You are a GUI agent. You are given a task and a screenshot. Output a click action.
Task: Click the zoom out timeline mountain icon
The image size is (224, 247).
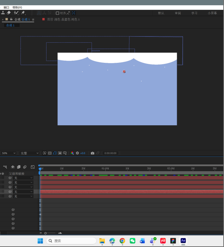(x=41, y=233)
